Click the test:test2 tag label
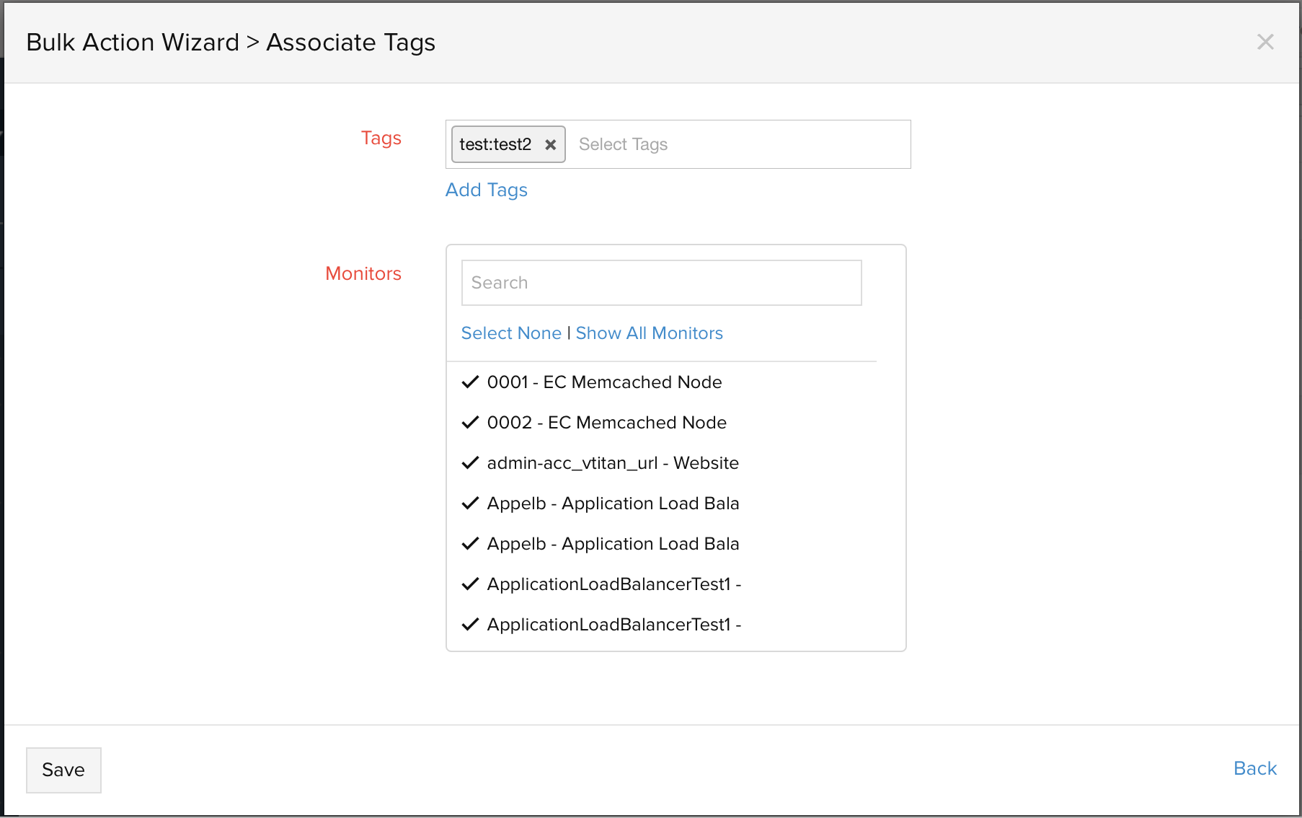This screenshot has width=1302, height=818. [495, 145]
